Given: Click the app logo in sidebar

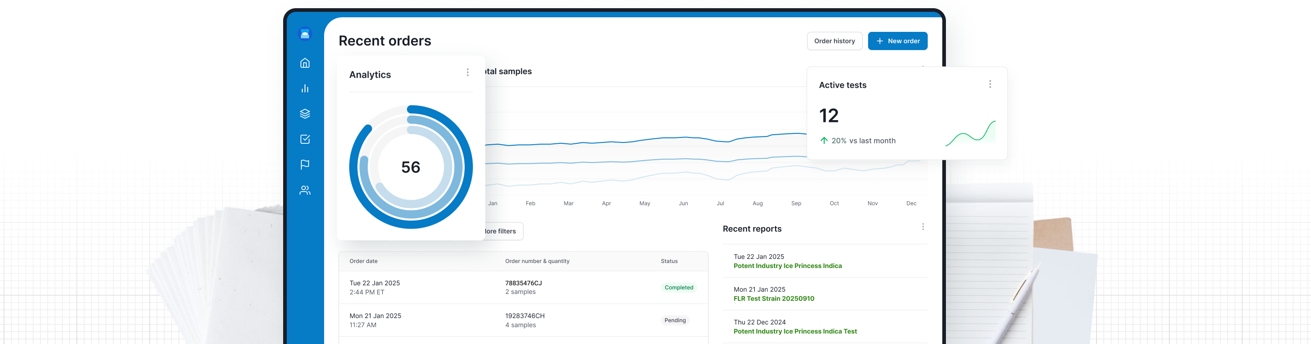Looking at the screenshot, I should tap(305, 34).
